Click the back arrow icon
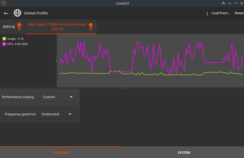The image size is (244, 158). [x=6, y=13]
